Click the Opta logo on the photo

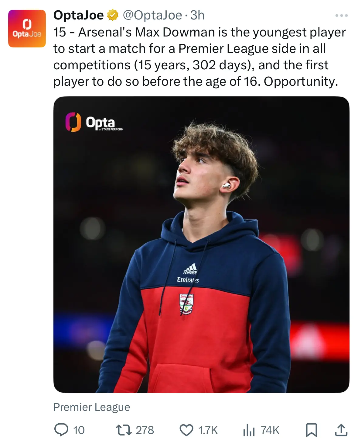[x=94, y=122]
